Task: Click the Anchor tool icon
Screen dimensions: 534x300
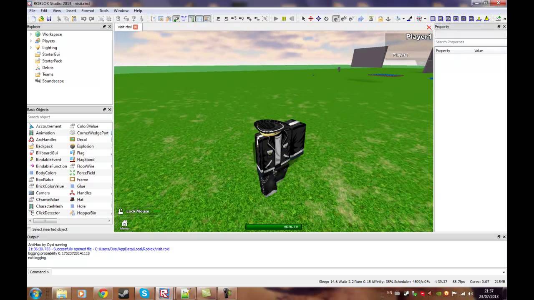Action: coord(388,19)
